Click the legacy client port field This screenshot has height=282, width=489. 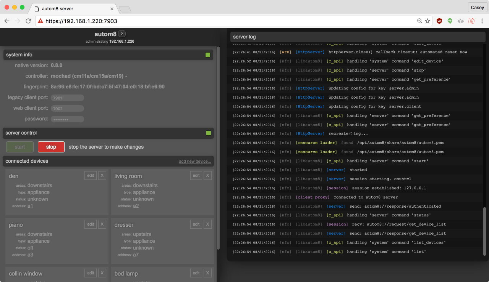coord(67,98)
